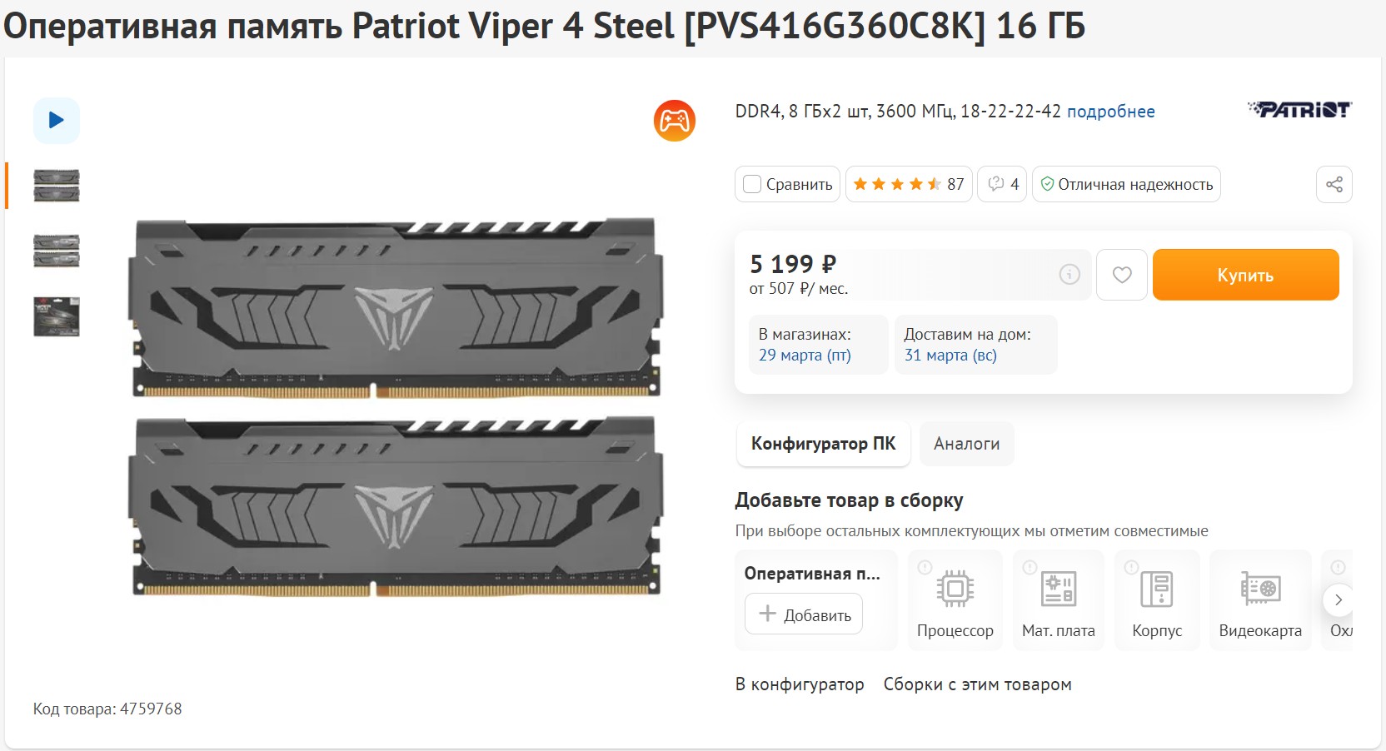This screenshot has height=751, width=1386.
Task: Open the star rating with 87 reviews
Action: tap(908, 185)
